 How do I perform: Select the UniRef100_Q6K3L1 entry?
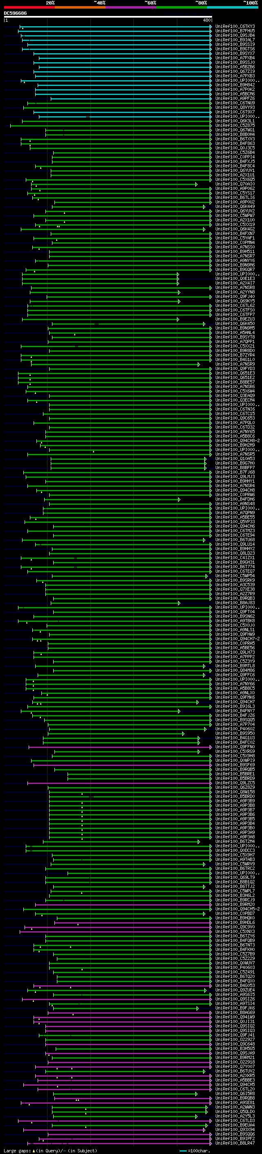[235, 121]
